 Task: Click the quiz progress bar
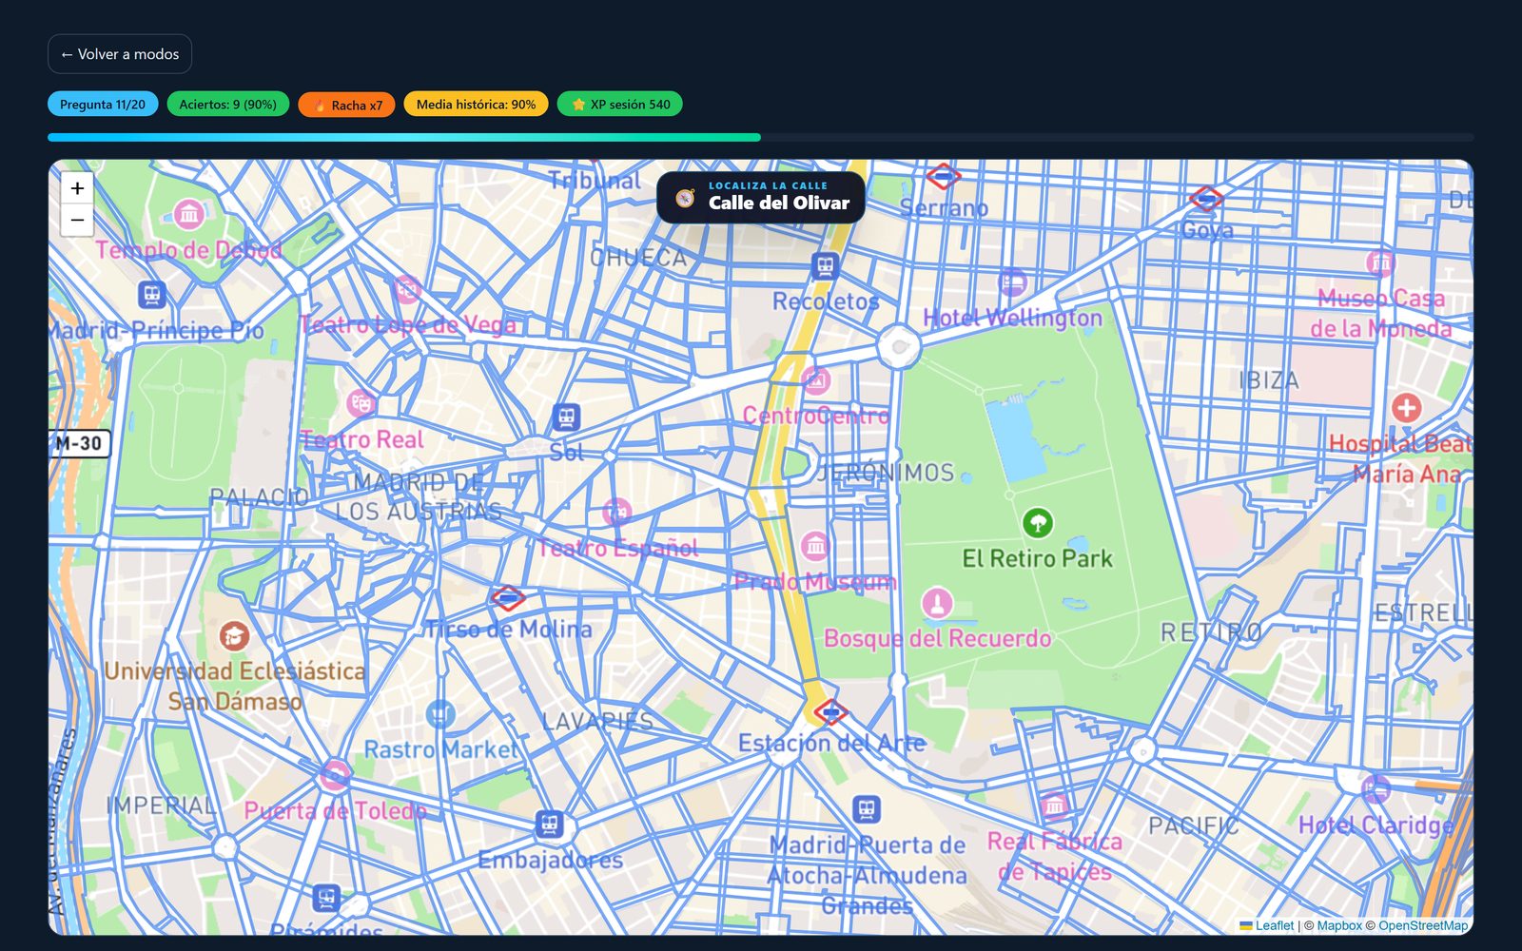761,137
